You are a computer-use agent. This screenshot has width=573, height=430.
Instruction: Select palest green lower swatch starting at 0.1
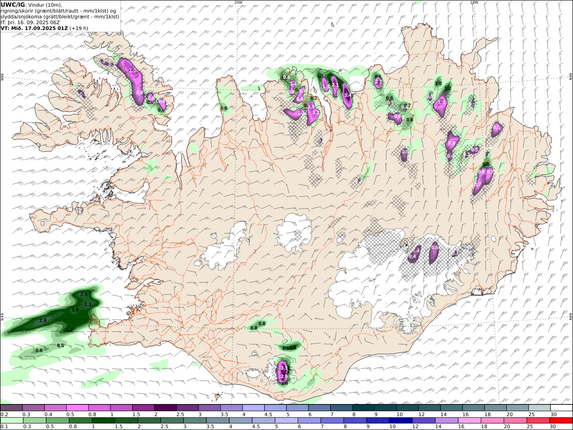[x=12, y=421]
